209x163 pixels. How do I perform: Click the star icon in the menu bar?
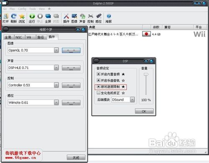tap(49, 9)
